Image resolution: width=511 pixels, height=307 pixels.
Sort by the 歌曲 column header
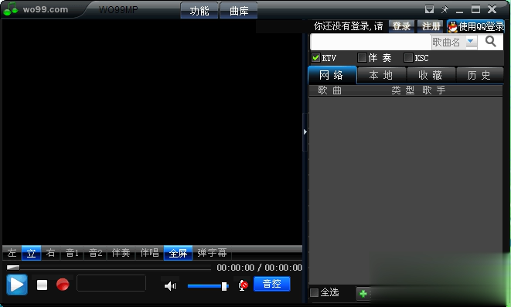pyautogui.click(x=330, y=90)
